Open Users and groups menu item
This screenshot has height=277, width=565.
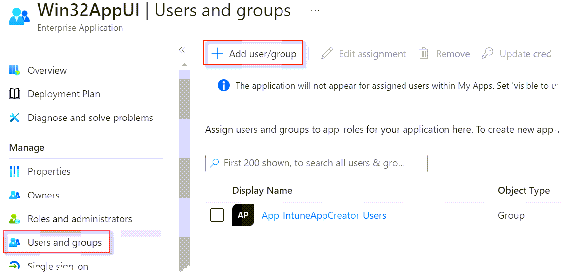[64, 242]
